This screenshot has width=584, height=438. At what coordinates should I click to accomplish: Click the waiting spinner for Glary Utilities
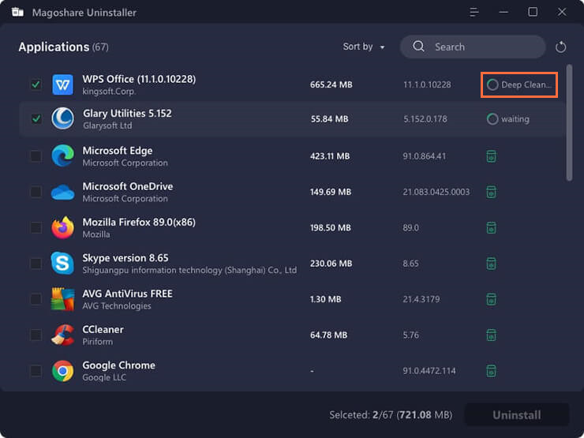492,119
